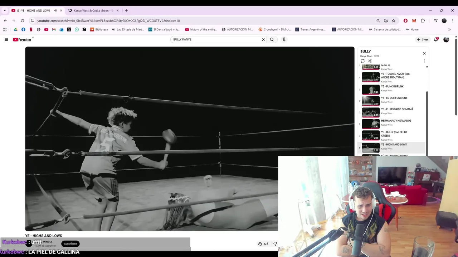This screenshot has width=458, height=257.
Task: Start voice search with the microphone icon
Action: [284, 40]
